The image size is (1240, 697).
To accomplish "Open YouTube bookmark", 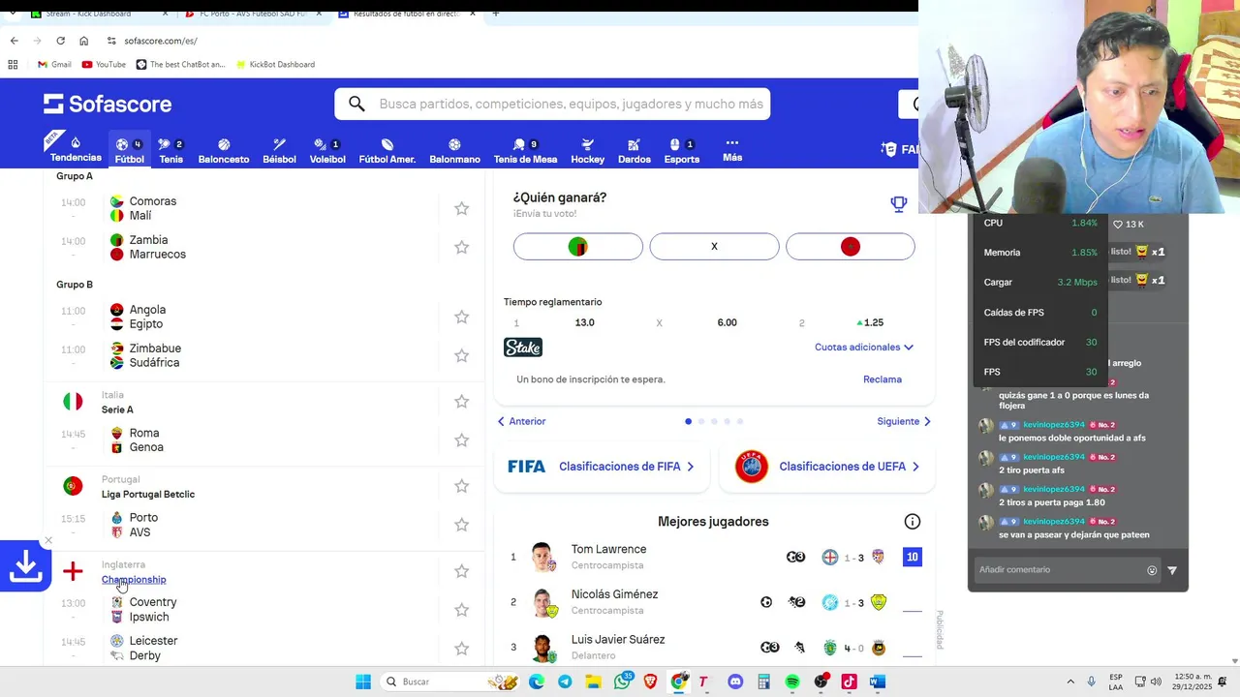I will (104, 65).
